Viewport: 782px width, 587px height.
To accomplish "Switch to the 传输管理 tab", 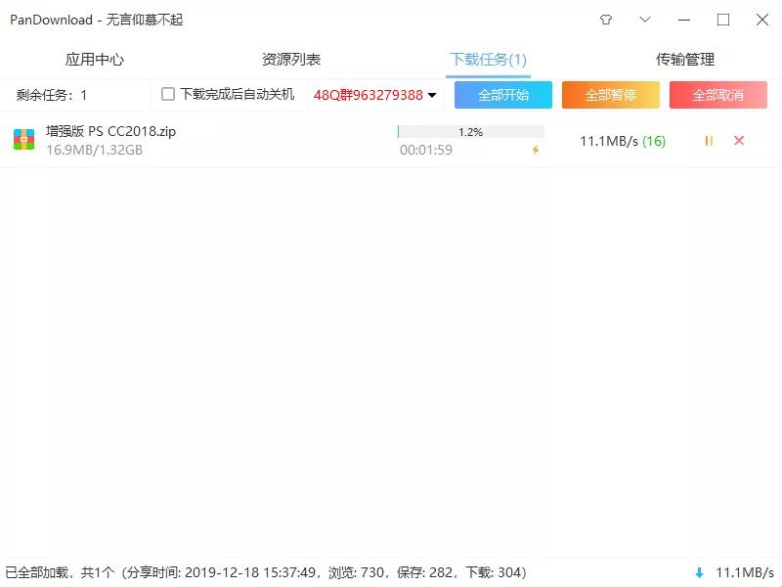I will (684, 59).
